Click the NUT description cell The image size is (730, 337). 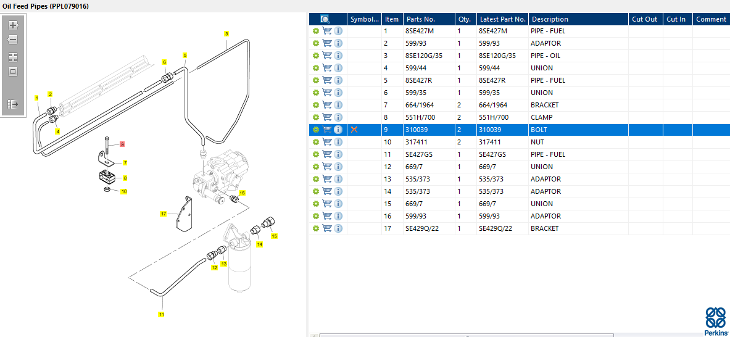(x=578, y=142)
